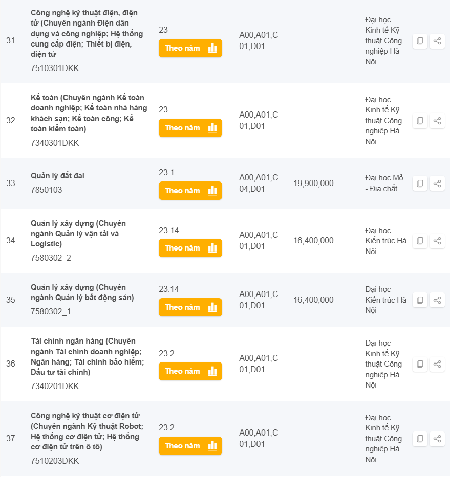Copy row 31 Công nghệ kỹ thuật điện entry

click(420, 41)
